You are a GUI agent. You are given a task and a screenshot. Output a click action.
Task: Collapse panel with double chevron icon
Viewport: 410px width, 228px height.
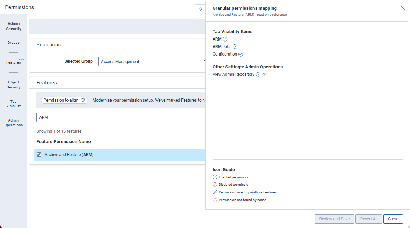pyautogui.click(x=200, y=9)
